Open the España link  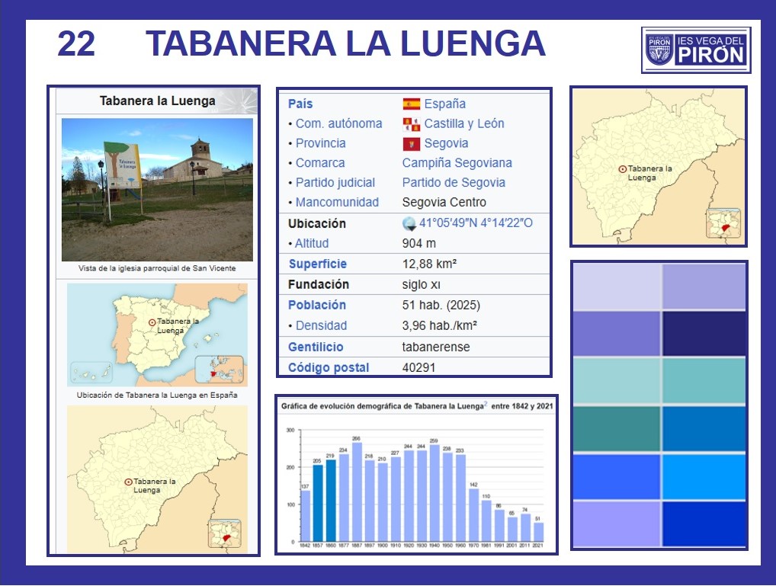444,104
